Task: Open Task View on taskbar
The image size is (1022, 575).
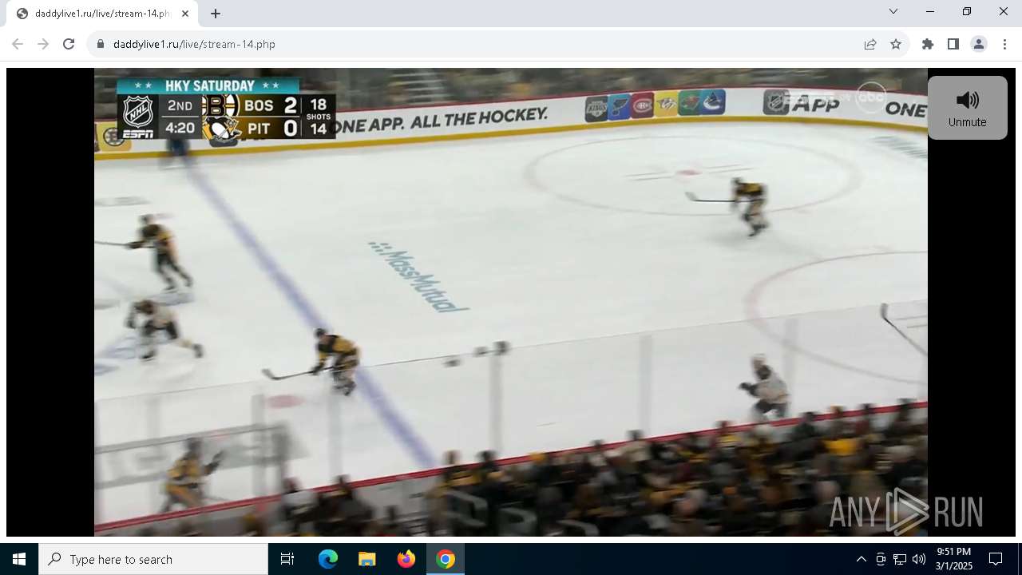Action: coord(287,559)
